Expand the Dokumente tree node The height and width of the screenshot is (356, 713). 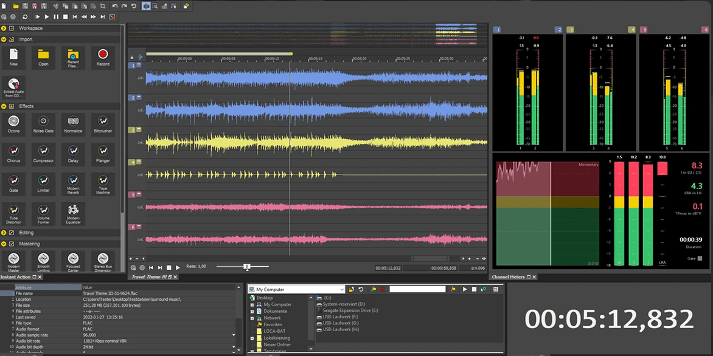point(252,312)
